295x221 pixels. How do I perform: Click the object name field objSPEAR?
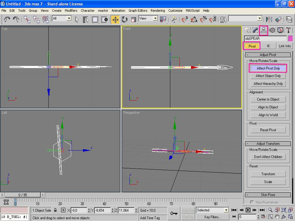(x=265, y=39)
